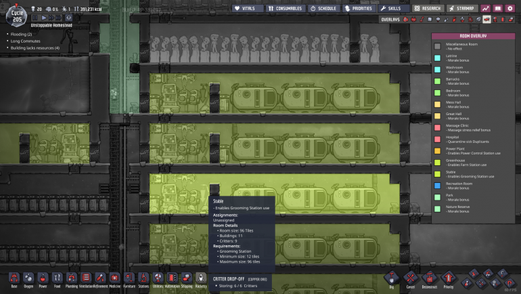Expand the Rocketry build menu

pos(201,278)
